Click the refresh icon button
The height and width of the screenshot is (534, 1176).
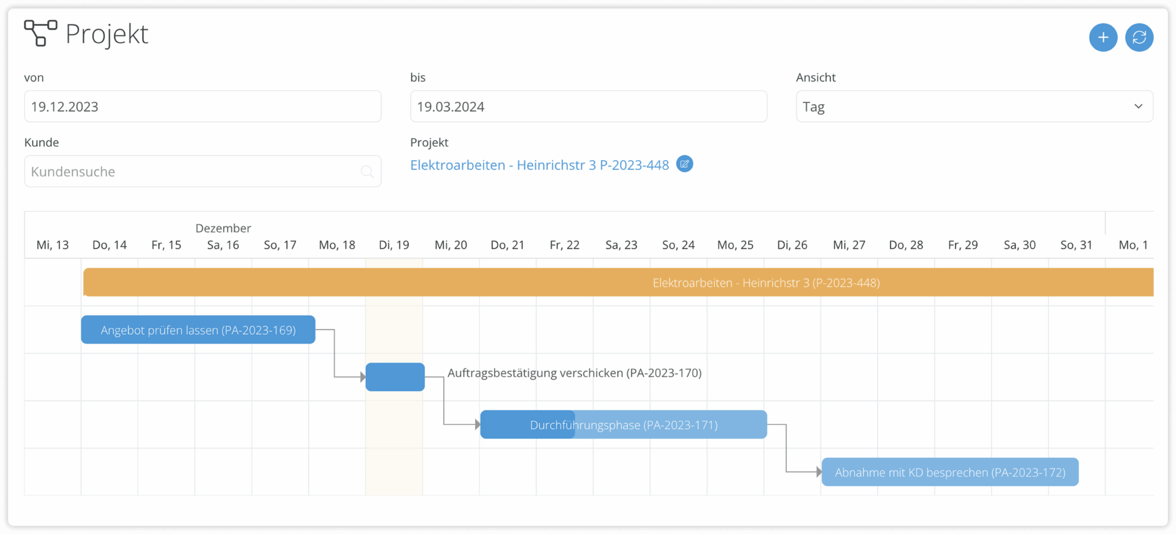click(x=1139, y=37)
